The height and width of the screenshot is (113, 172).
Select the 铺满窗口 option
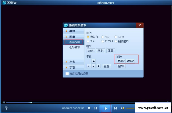[116, 41]
